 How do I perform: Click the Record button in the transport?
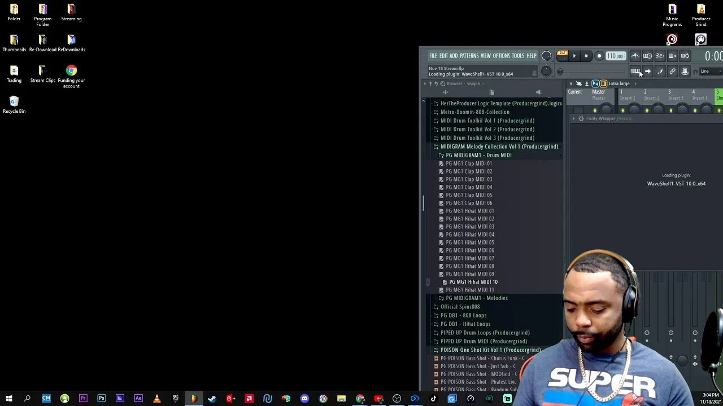[599, 56]
